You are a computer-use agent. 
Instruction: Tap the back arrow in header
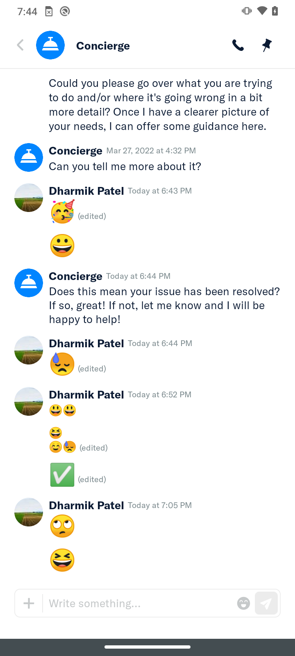click(x=20, y=45)
